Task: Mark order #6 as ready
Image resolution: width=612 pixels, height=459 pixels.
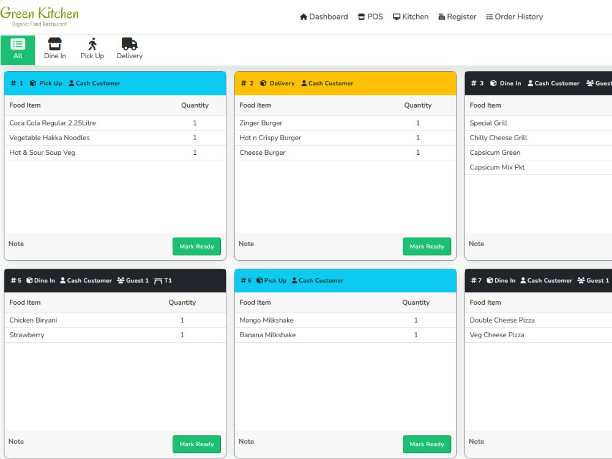Action: (427, 444)
